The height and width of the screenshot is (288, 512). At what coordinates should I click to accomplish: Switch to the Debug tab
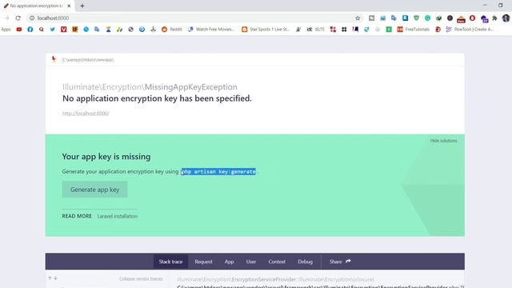305,262
